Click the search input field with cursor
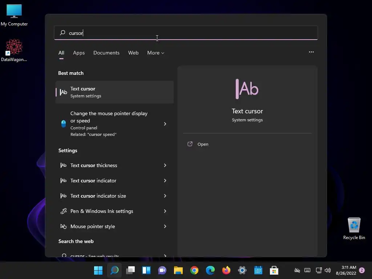Viewport: 372px width, 279px height. point(186,33)
